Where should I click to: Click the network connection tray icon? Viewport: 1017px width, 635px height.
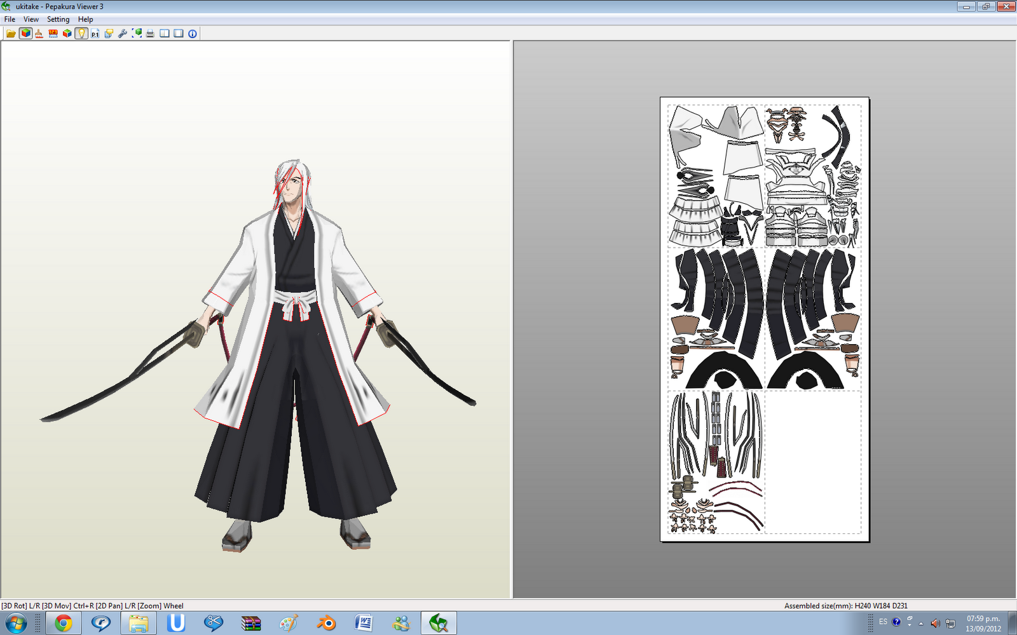point(950,624)
